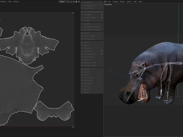The width and height of the screenshot is (183, 137).
Task: Apply UV Rectangularize
Action: click(91, 54)
